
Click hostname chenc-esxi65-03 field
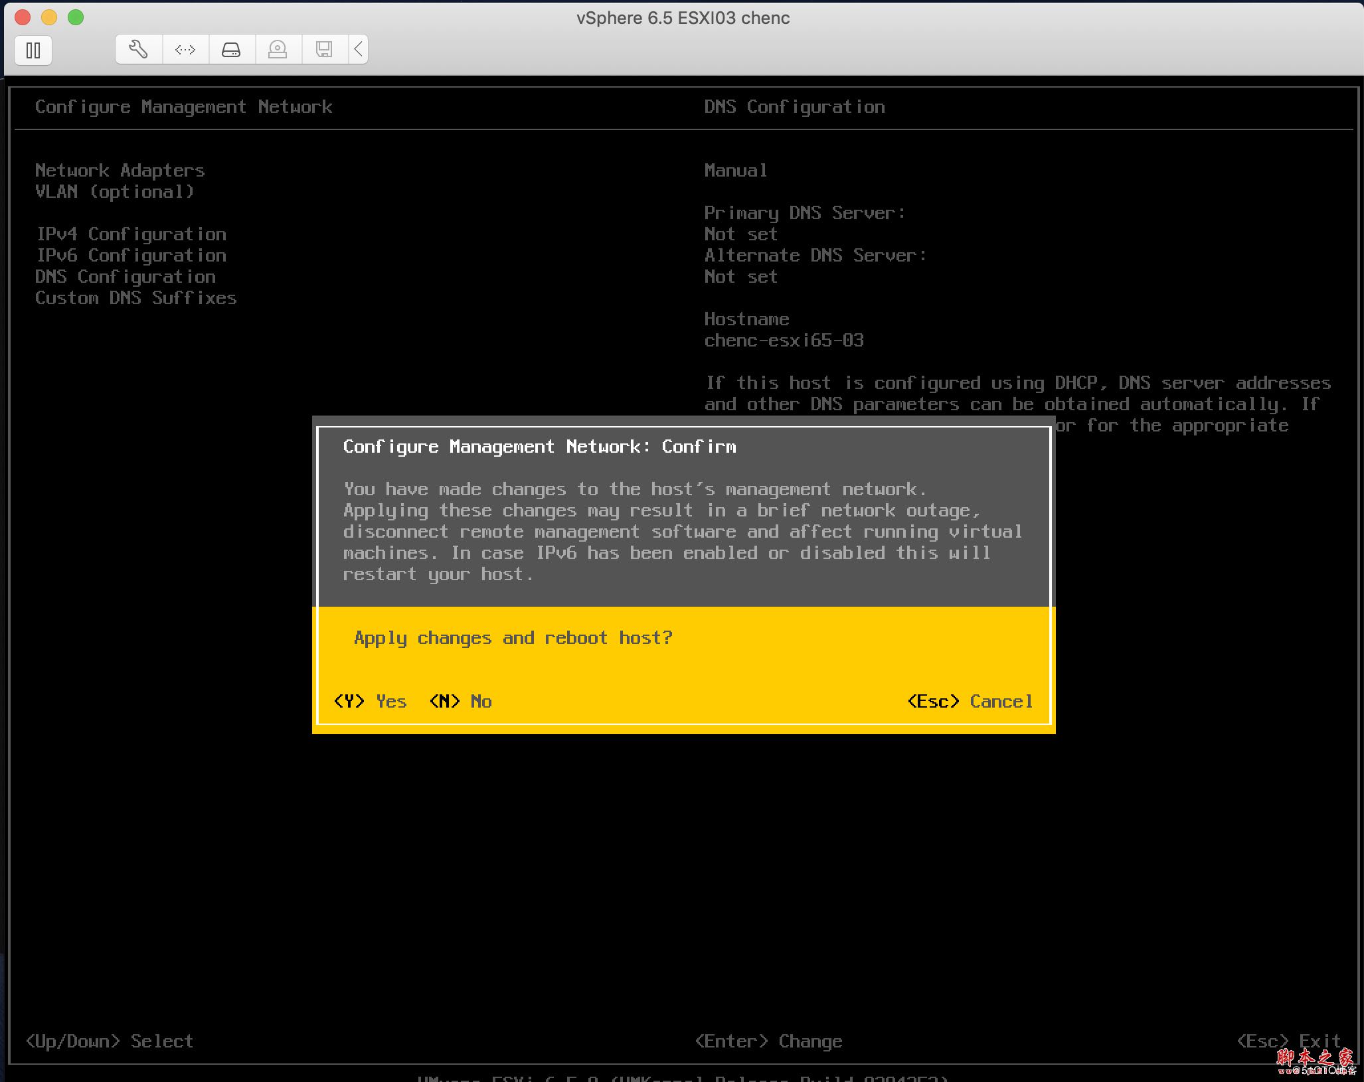tap(784, 340)
